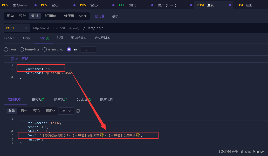Select the 设计 design mode

[x=22, y=16]
